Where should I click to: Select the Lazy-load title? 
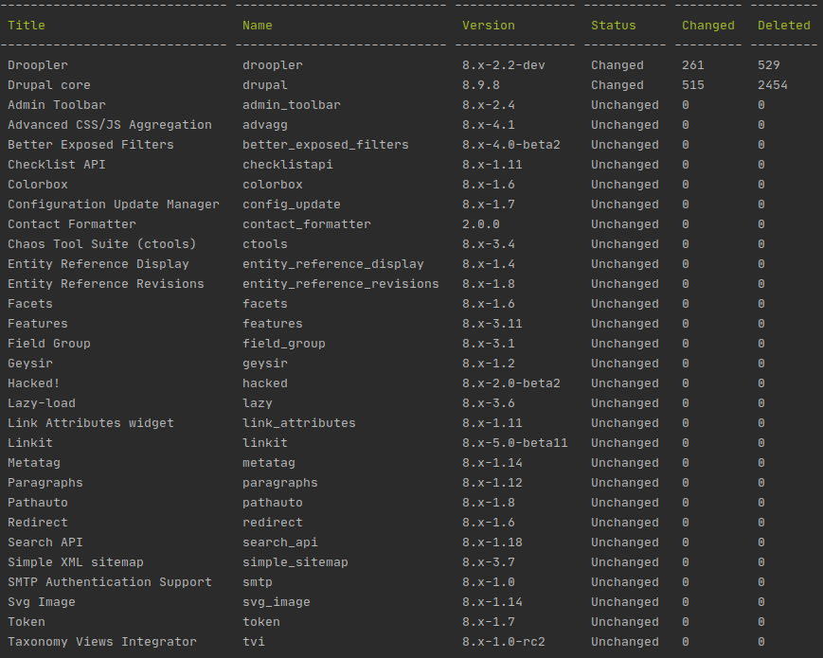[42, 404]
